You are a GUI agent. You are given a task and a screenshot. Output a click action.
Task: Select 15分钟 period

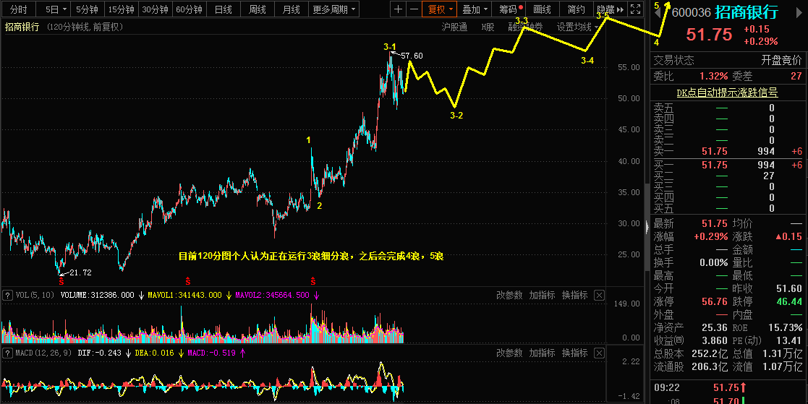[121, 9]
